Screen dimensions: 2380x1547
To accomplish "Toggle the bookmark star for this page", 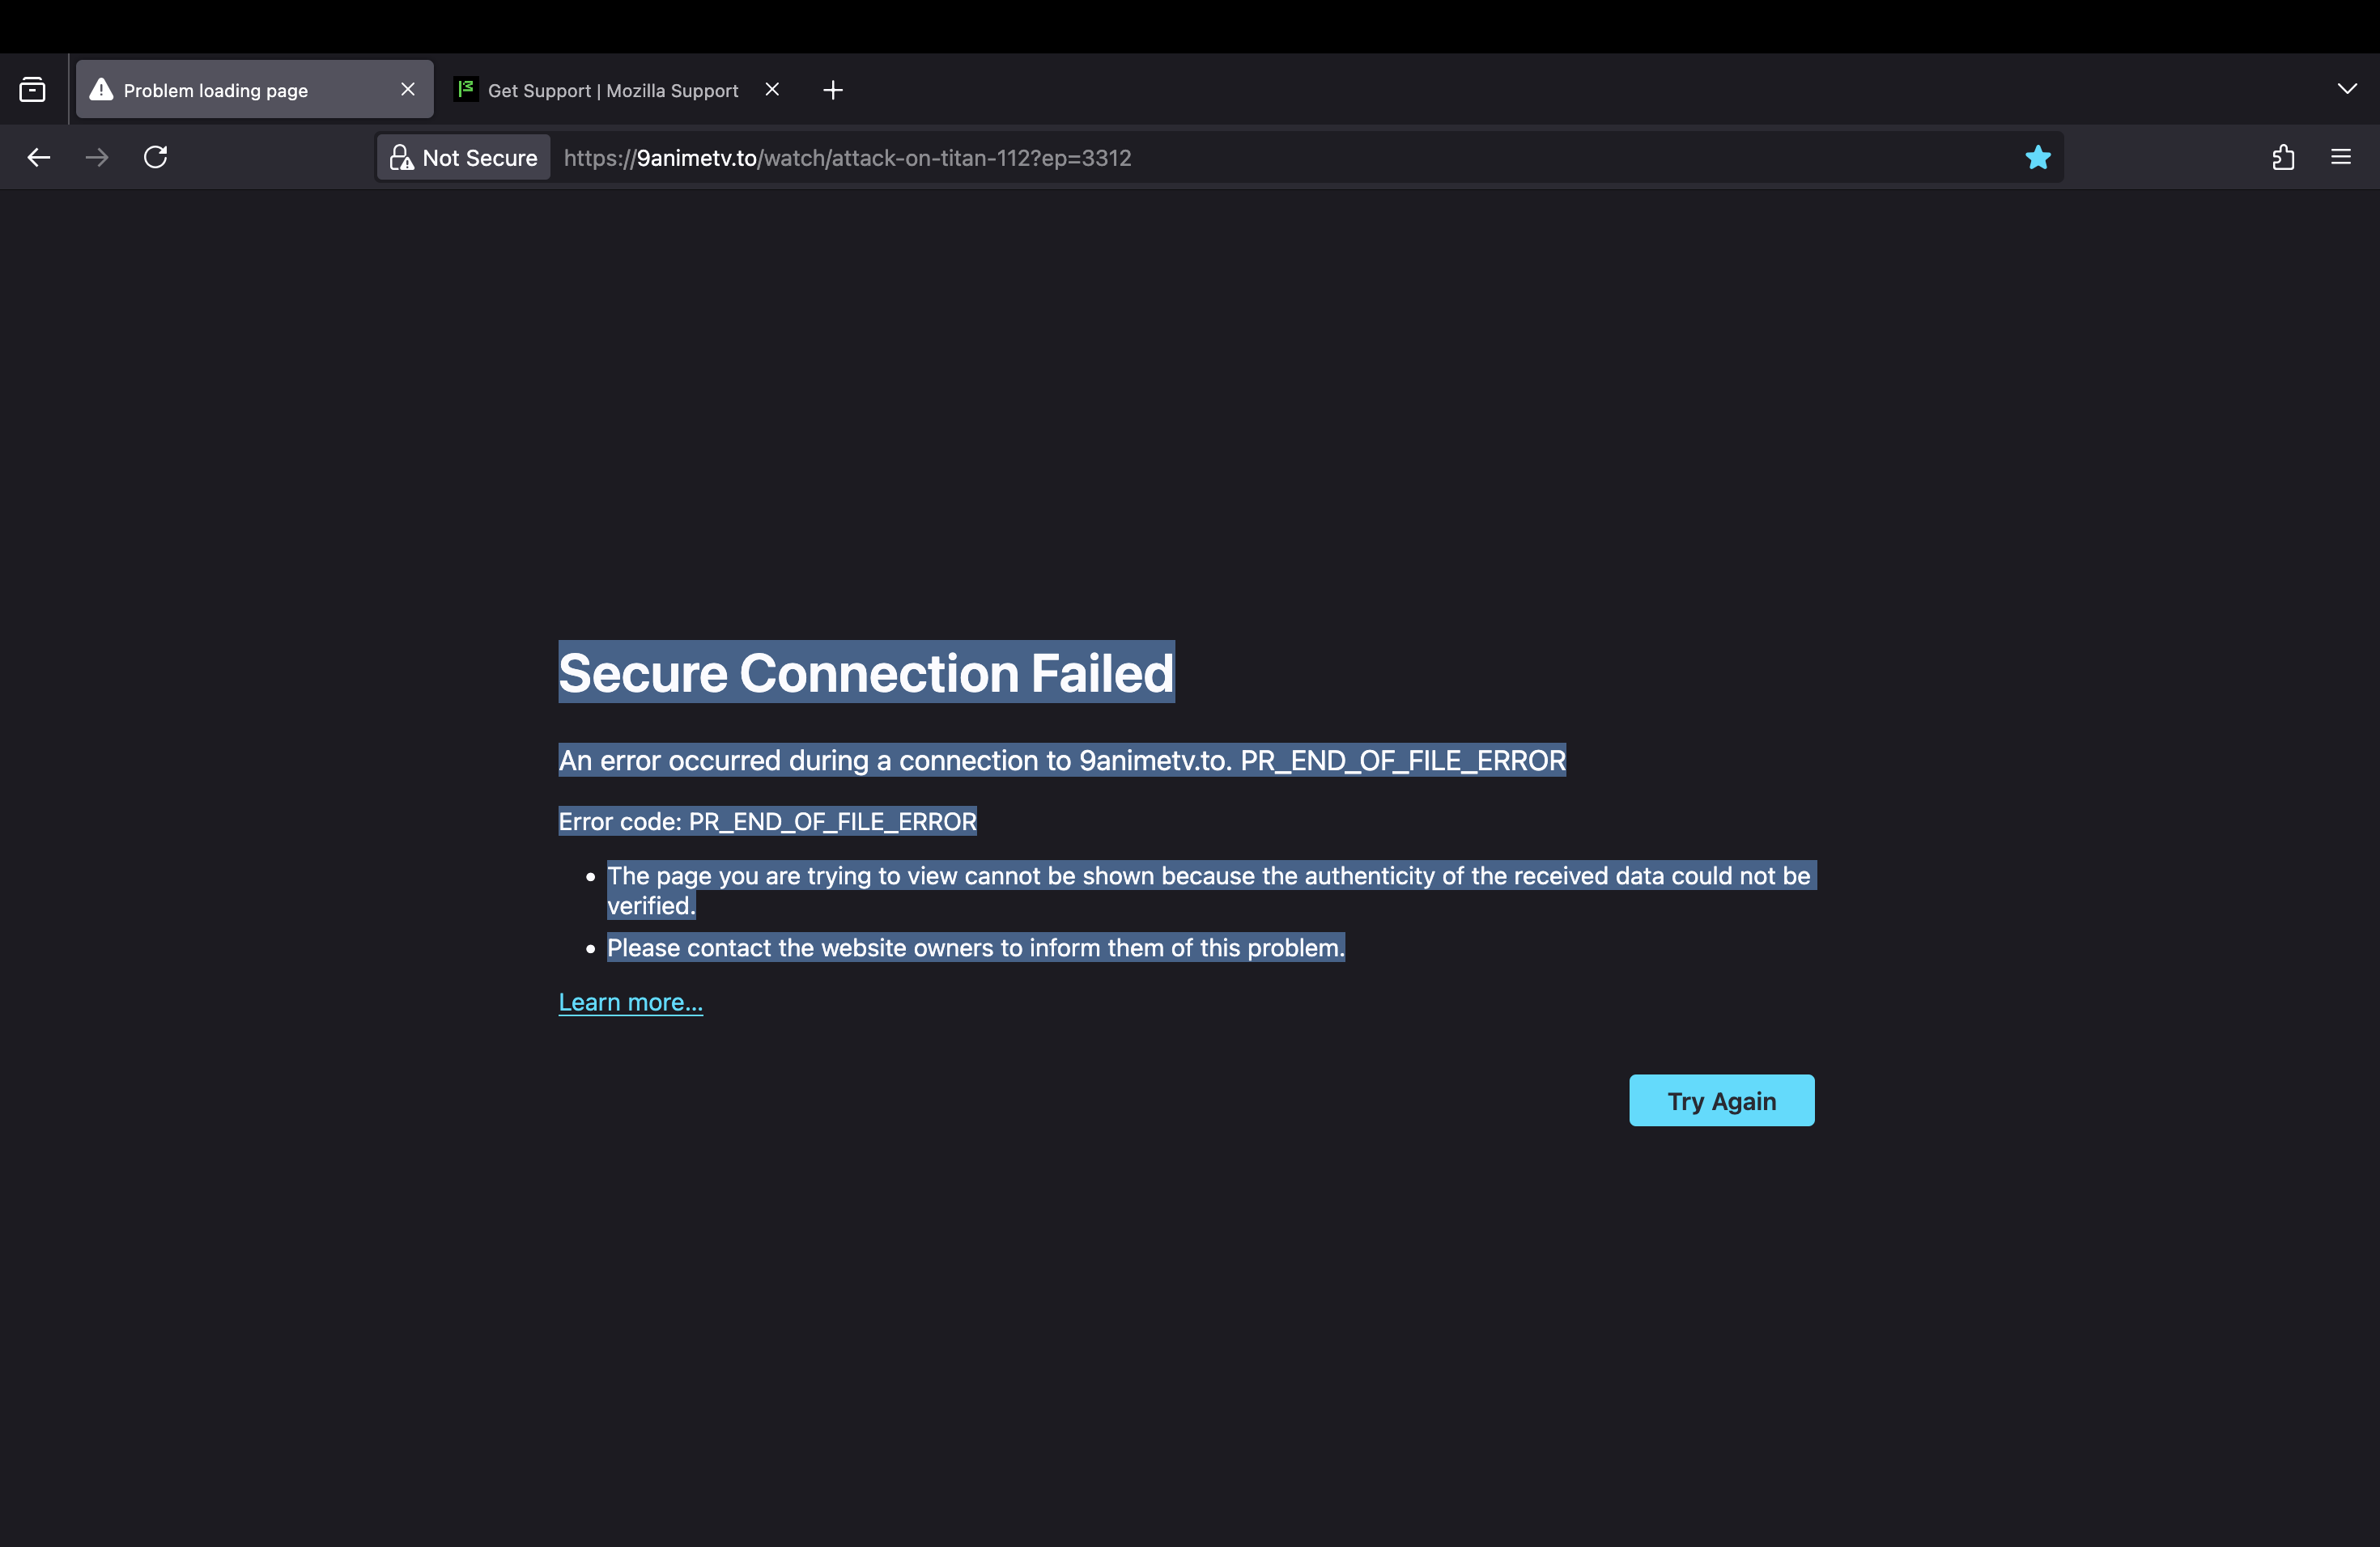I will pos(2037,158).
